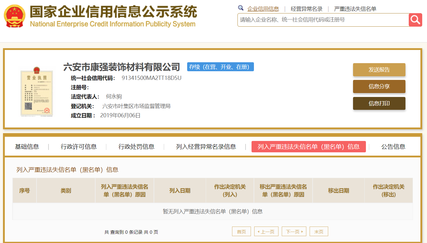427x243 pixels.
Task: Click the 存续（在营、开业、在册）status badge
Action: tap(220, 67)
